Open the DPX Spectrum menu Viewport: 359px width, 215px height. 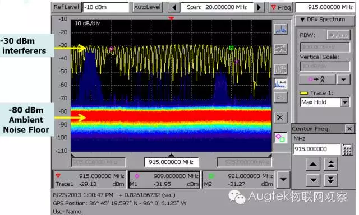[325, 20]
